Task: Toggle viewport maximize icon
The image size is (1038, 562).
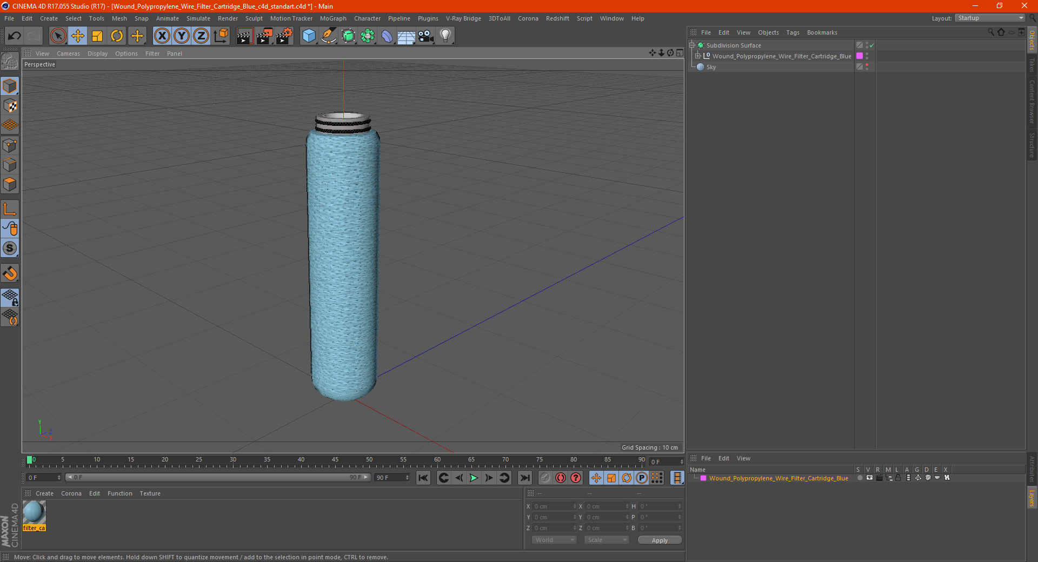Action: point(680,53)
